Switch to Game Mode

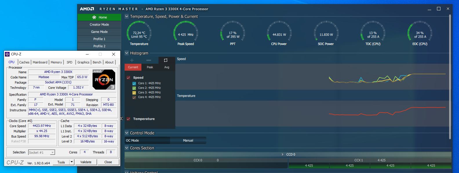coord(99,32)
